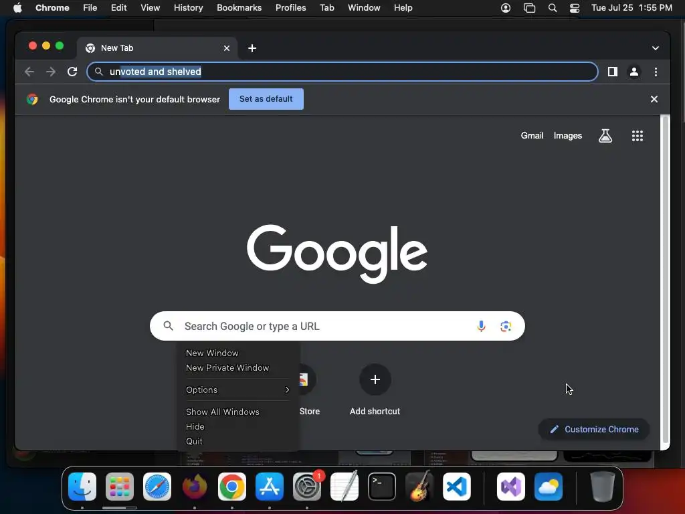Open the Tab menu

(x=326, y=8)
